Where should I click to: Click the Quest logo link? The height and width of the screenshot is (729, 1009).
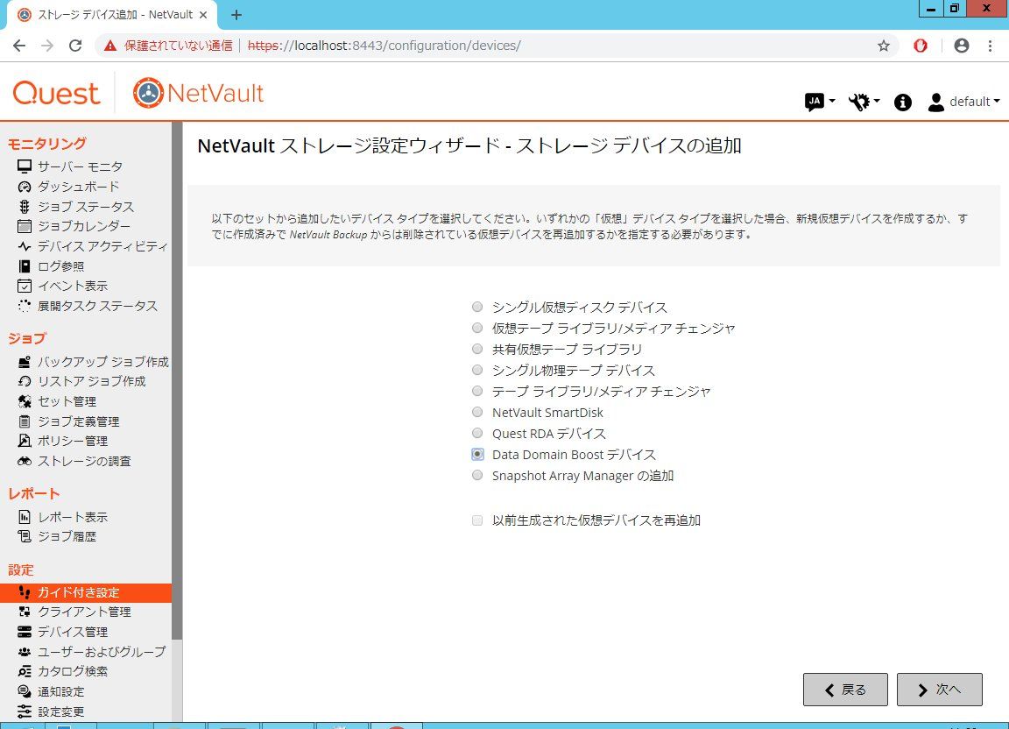57,94
